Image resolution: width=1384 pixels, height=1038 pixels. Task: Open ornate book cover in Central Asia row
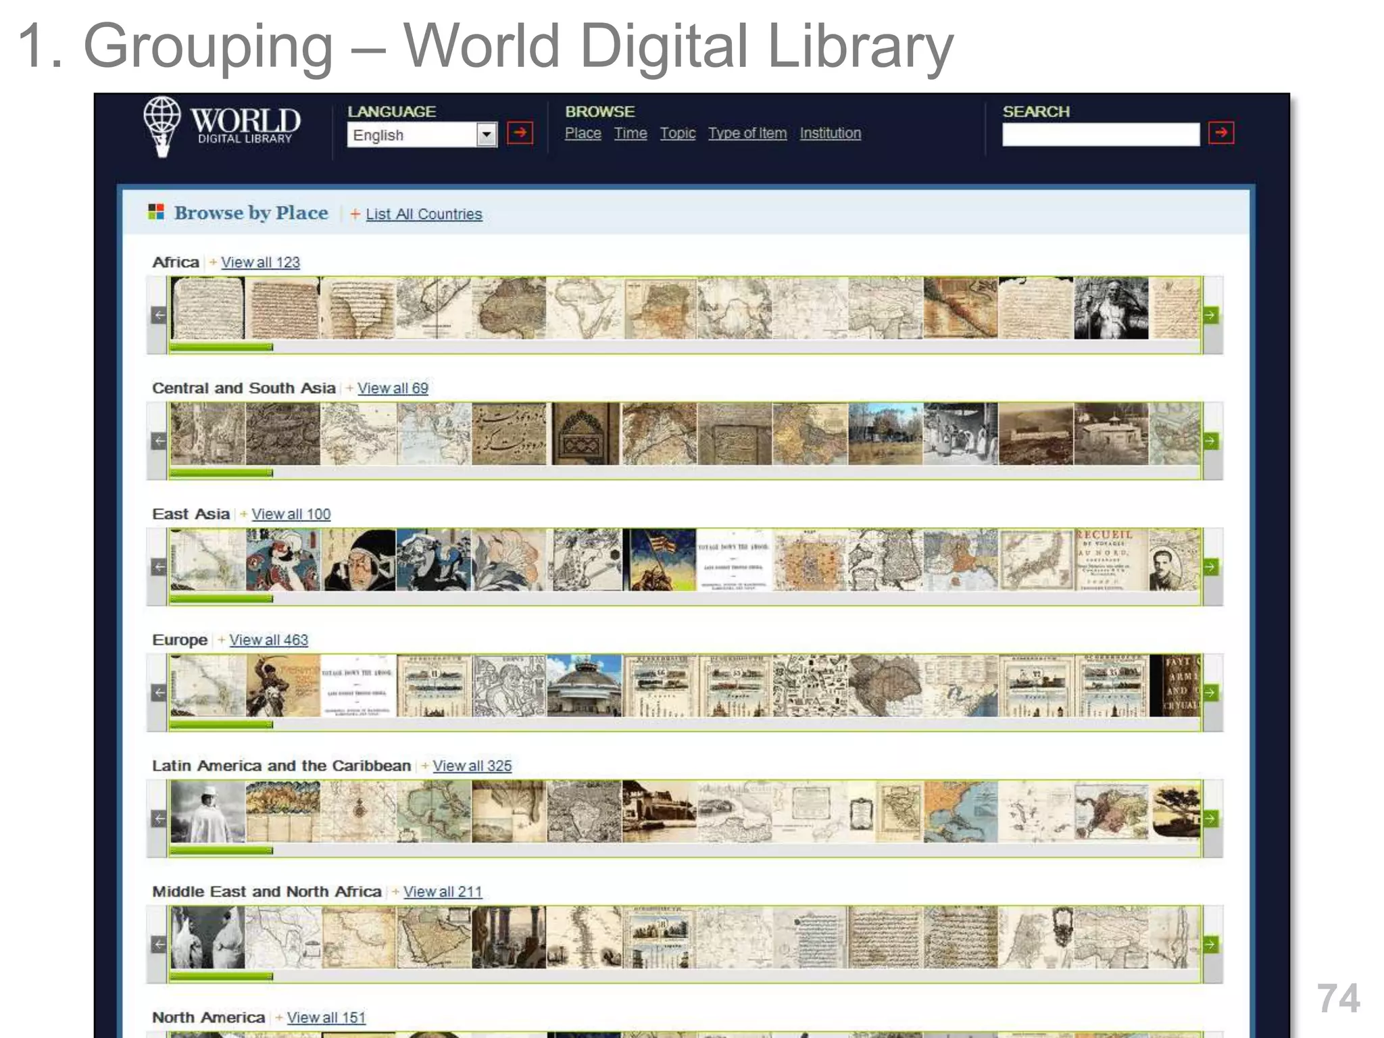[x=585, y=434]
